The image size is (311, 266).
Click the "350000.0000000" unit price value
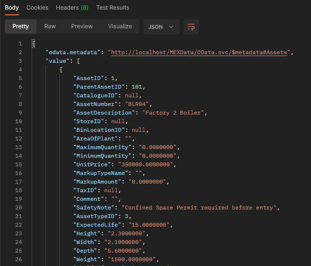[146, 164]
